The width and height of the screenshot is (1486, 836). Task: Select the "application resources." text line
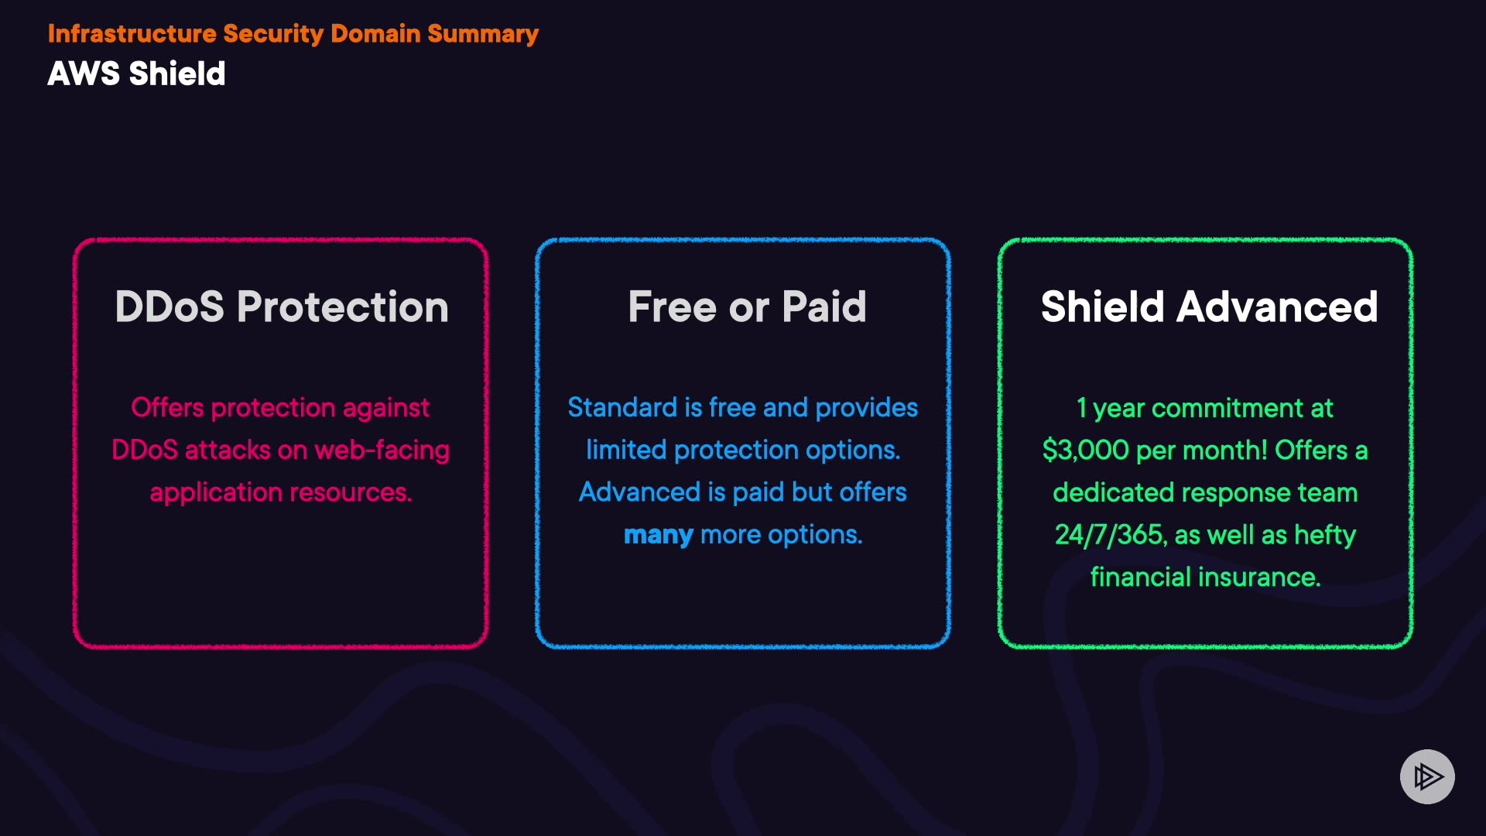coord(280,492)
